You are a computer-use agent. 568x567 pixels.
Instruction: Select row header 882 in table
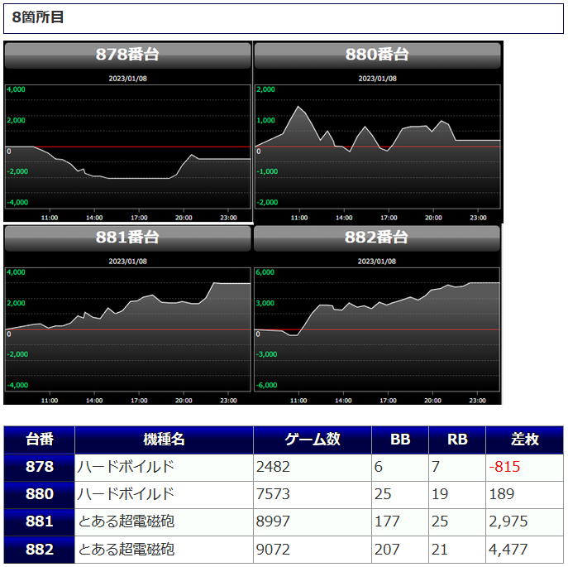[x=40, y=550]
